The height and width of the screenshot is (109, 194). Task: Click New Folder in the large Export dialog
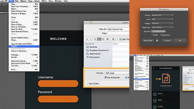click(94, 84)
